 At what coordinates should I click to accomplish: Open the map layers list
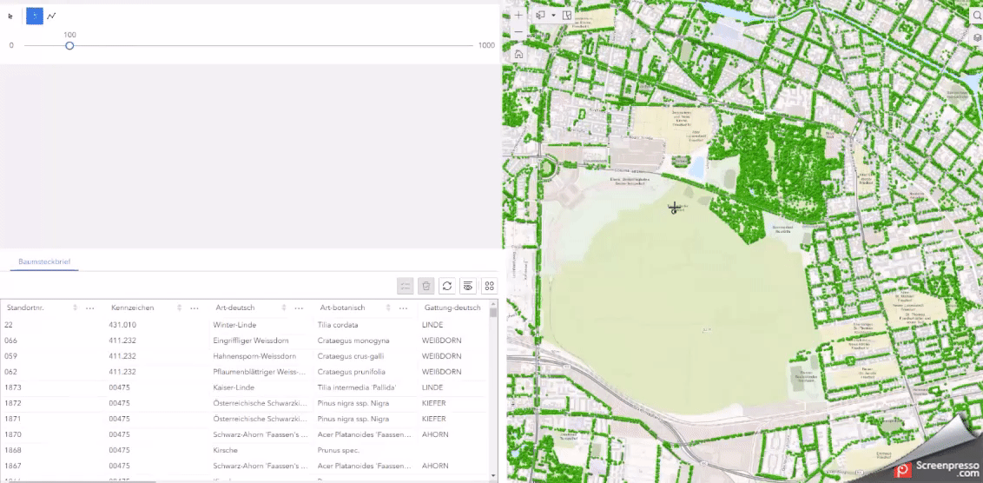(977, 38)
